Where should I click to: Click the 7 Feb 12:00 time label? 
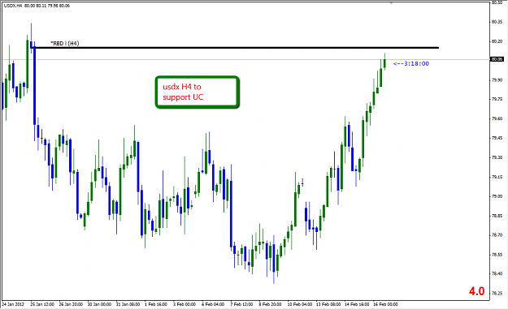pyautogui.click(x=241, y=304)
